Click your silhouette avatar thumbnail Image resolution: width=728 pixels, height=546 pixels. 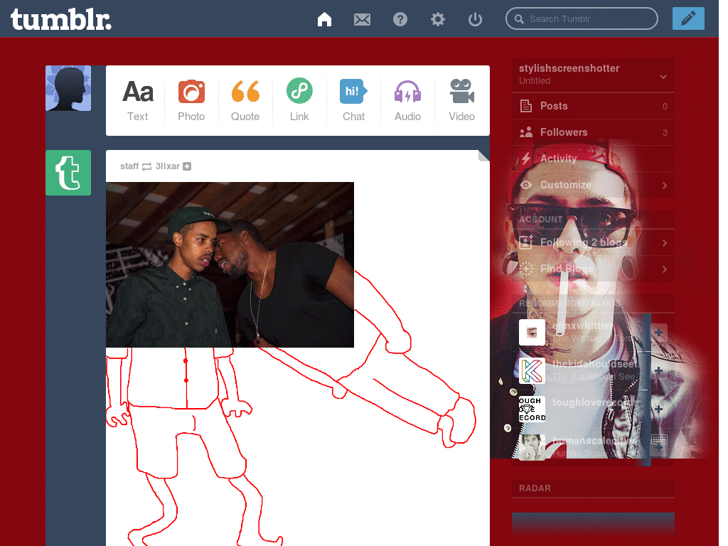point(68,88)
